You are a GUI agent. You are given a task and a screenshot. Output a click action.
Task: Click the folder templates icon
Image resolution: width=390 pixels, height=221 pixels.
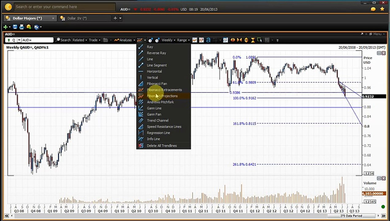coord(106,40)
